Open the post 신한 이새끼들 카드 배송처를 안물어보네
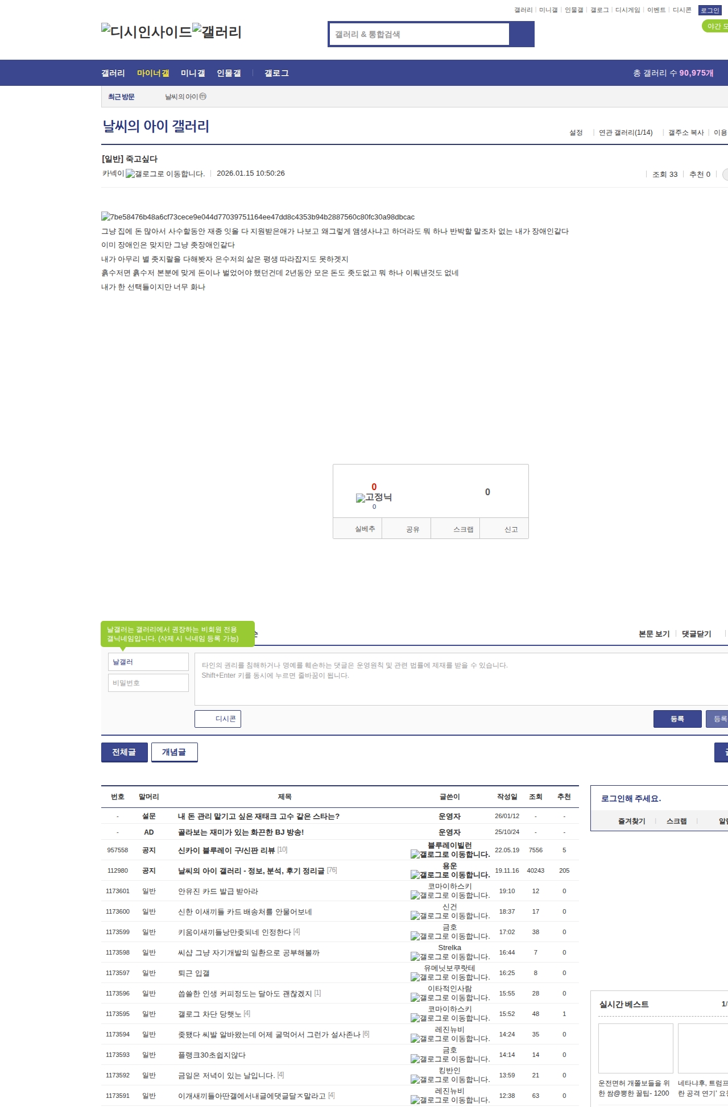Screen dimensions: 728x1107 coord(245,911)
